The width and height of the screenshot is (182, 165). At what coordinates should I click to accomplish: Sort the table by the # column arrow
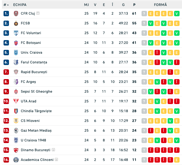tap(8, 5)
